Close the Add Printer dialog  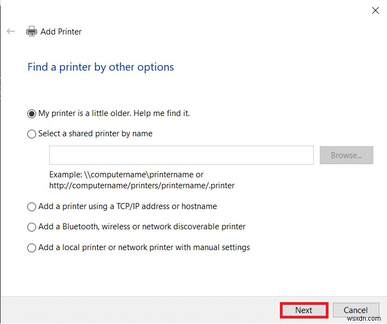coord(376,10)
